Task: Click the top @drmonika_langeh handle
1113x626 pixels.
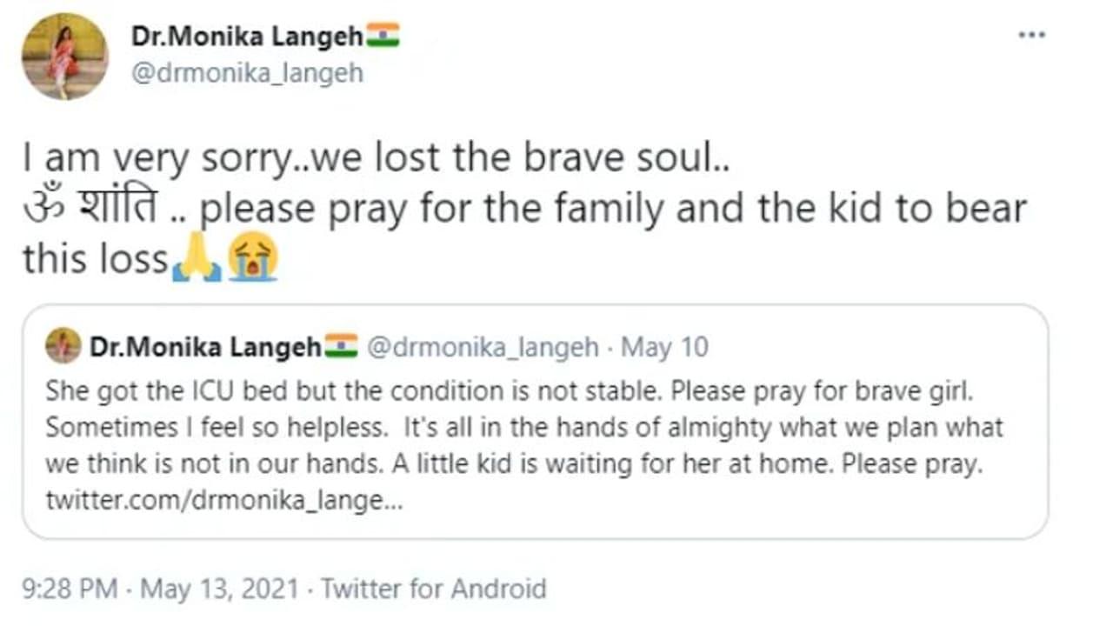Action: [247, 73]
